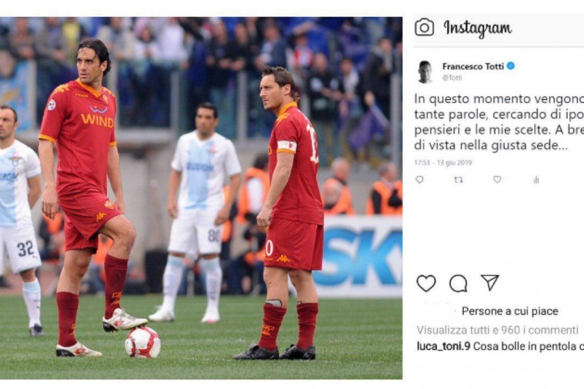The width and height of the screenshot is (584, 389).
Task: Click the Francesco Totti account name
Action: click(x=473, y=66)
